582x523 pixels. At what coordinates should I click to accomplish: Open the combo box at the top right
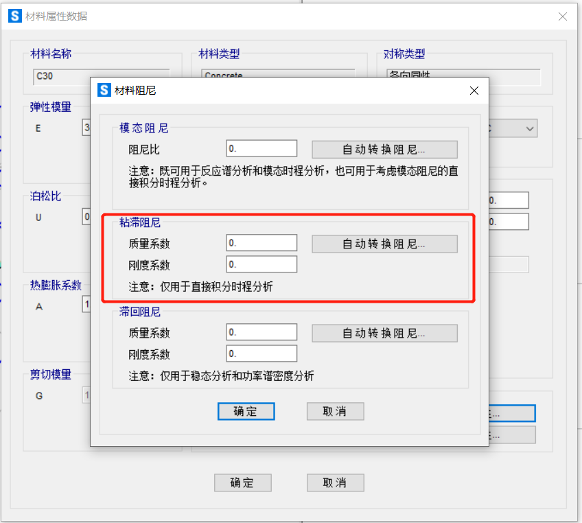pos(530,128)
